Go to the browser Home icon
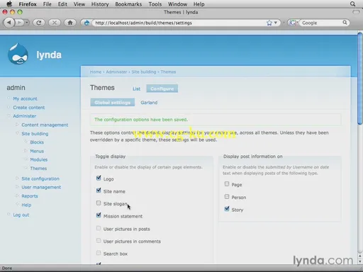 (70, 23)
